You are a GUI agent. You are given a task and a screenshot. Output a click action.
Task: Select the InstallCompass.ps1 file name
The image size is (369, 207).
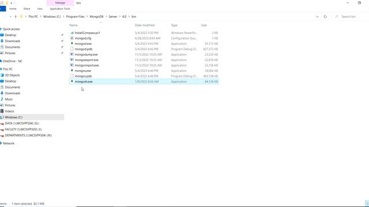(x=87, y=33)
